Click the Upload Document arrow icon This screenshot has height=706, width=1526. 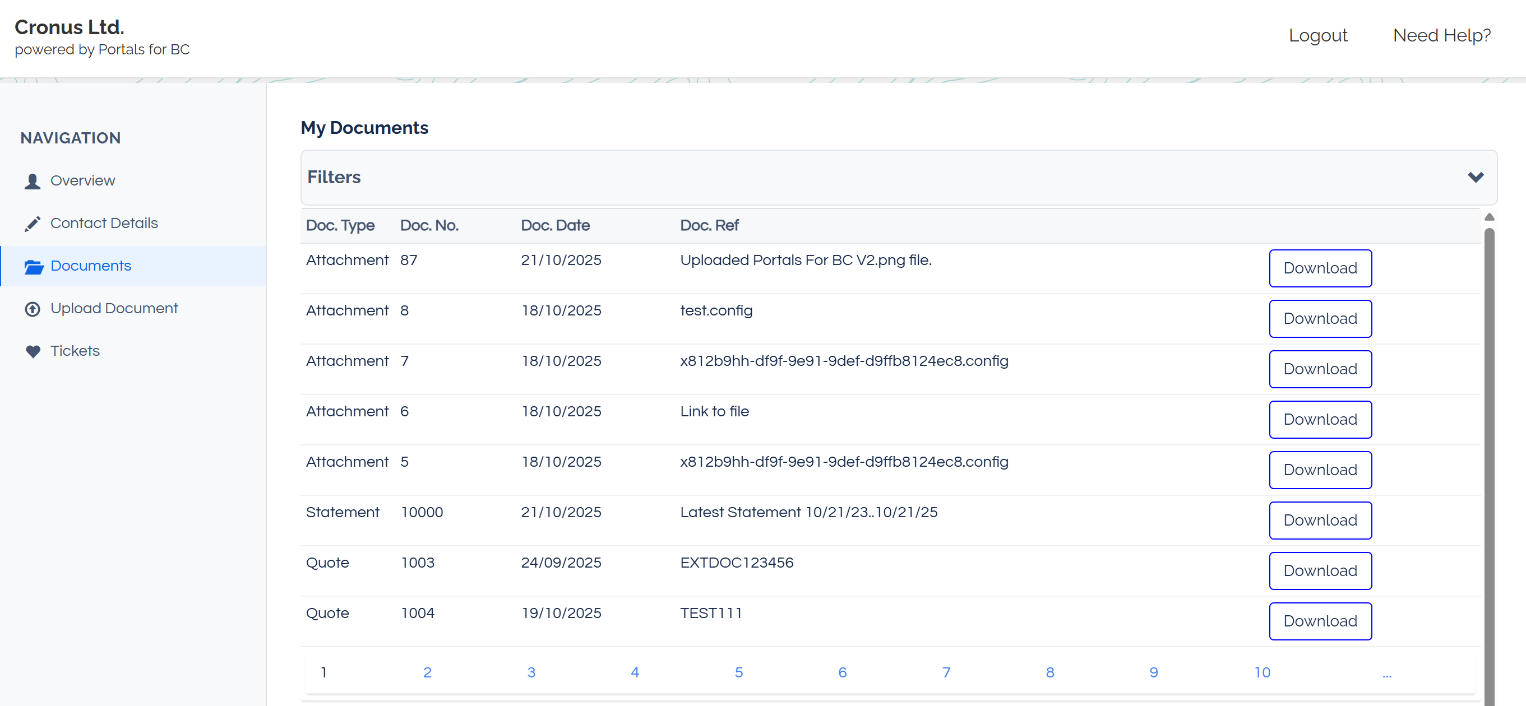[x=33, y=309]
